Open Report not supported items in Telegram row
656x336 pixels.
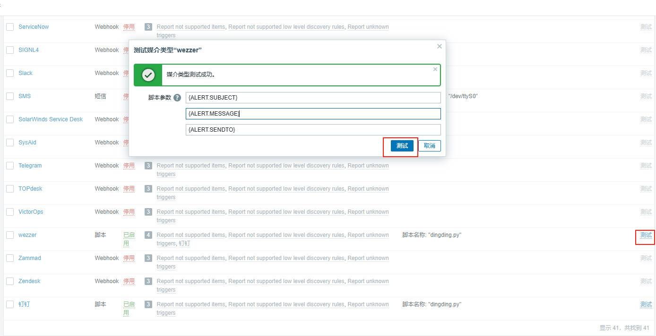pos(191,166)
